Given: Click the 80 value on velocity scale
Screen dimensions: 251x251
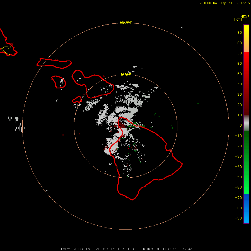Looking at the screenshot, I should coord(240,43).
